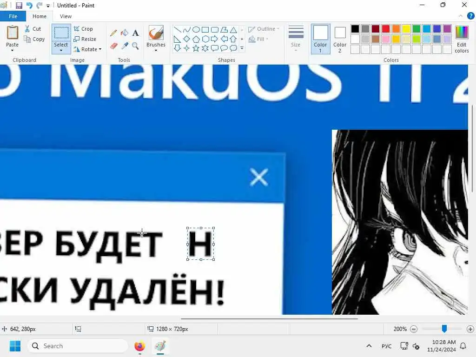This screenshot has height=357, width=476.
Task: Choose the Curve shape
Action: pyautogui.click(x=187, y=30)
